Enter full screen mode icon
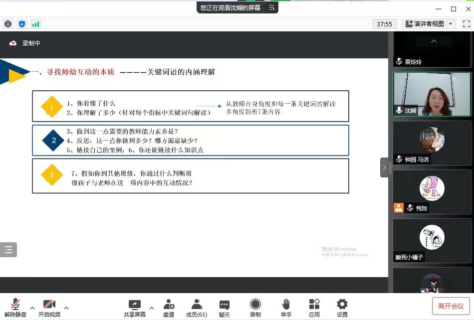This screenshot has height=320, width=474. (x=466, y=24)
